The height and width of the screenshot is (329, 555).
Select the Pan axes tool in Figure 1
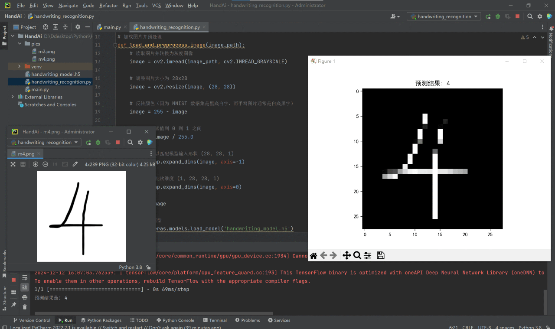(x=346, y=255)
